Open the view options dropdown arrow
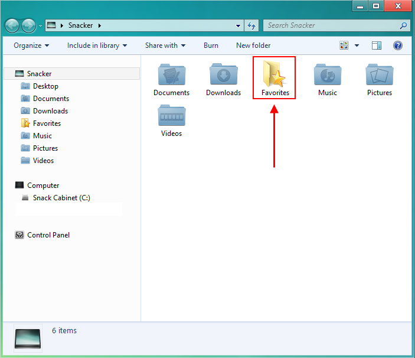The height and width of the screenshot is (358, 415). 357,45
